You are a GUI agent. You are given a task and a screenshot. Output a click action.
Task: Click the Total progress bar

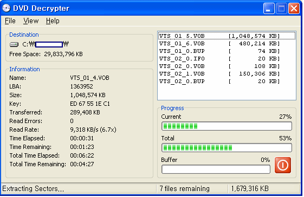click(227, 148)
